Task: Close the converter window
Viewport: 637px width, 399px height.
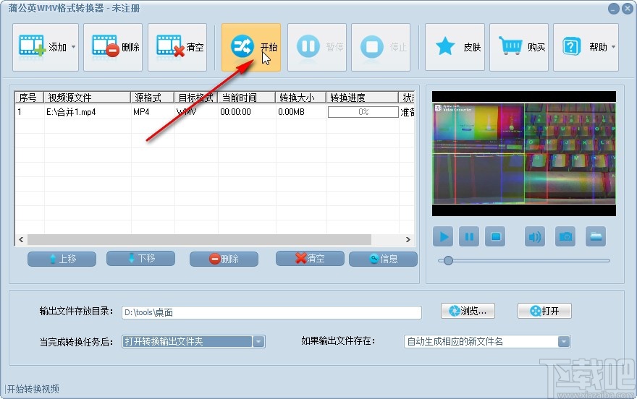Action: 628,9
